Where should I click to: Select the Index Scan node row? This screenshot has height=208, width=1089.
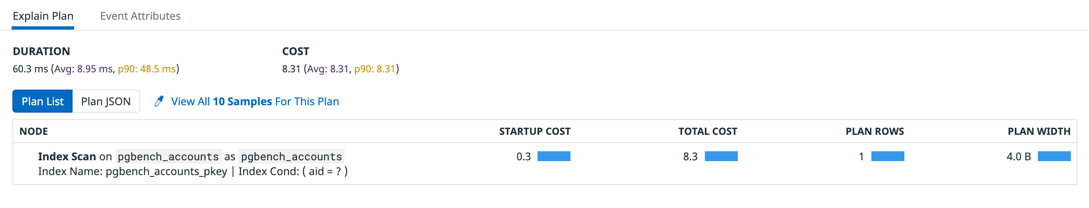[x=67, y=157]
